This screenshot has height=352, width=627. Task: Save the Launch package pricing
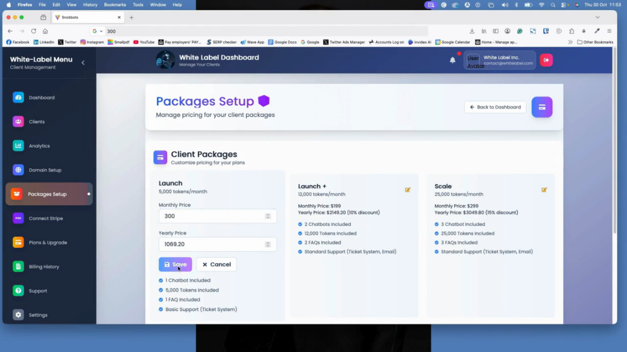175,265
